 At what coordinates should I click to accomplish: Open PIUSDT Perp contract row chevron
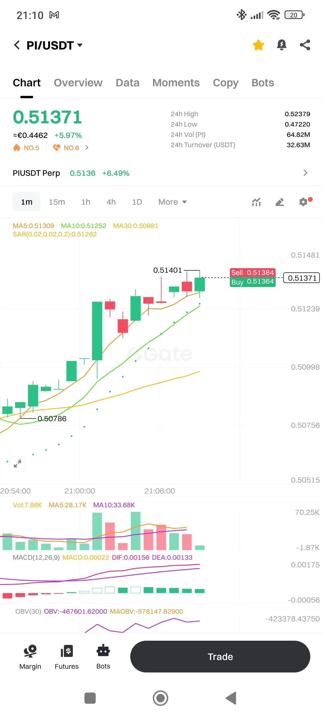coord(306,173)
